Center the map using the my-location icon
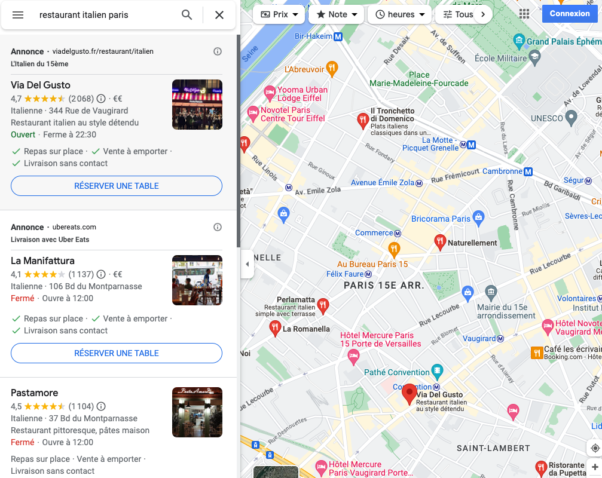Screen dimensions: 602x478 click(x=595, y=448)
